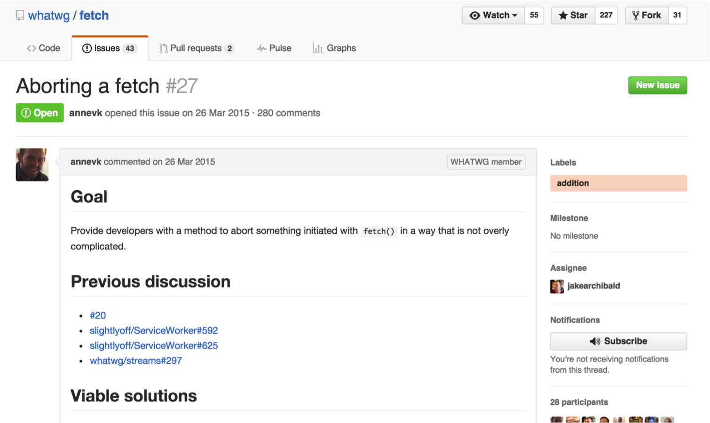Click the green Open status badge
Screen dimensions: 710x423
[39, 113]
